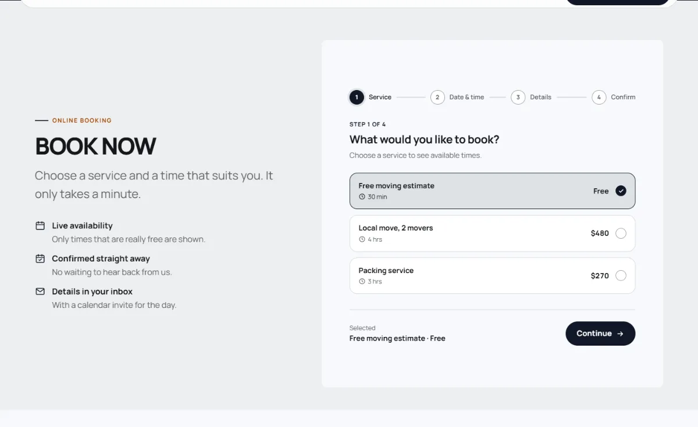Click the step 1 circle for Service

357,97
